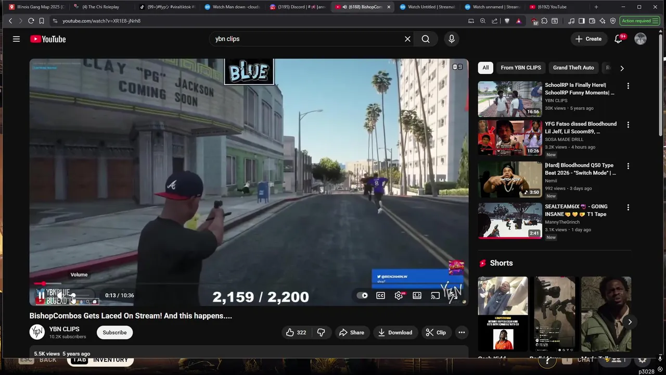The width and height of the screenshot is (666, 375).
Task: Clear the search box with the X
Action: pos(407,39)
